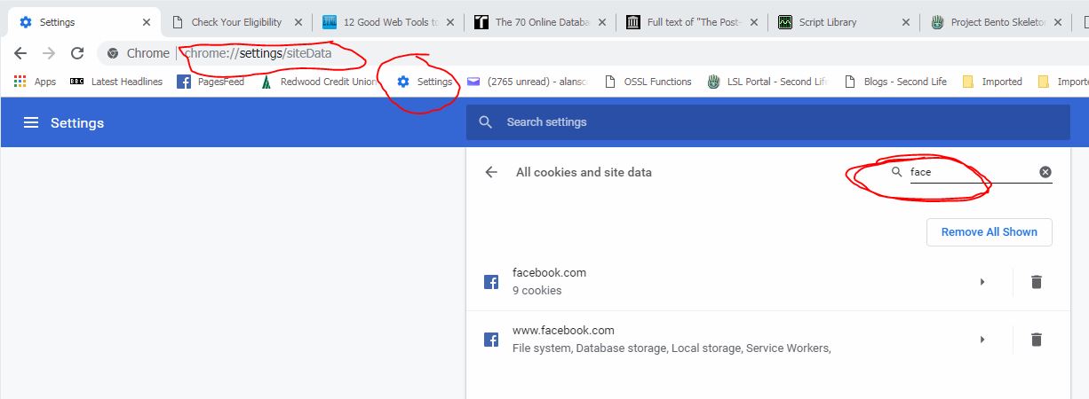The image size is (1089, 399).
Task: Click the Remove All Shown button
Action: coord(989,232)
